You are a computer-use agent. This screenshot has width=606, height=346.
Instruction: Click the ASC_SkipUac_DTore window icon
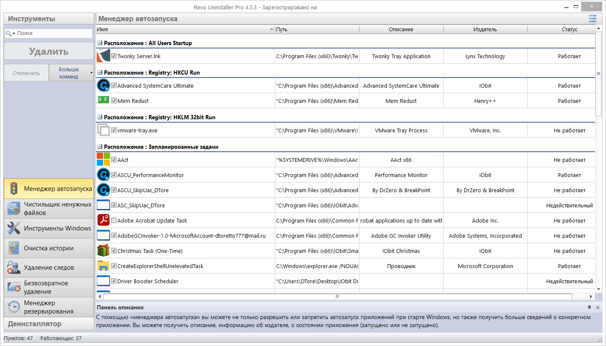(103, 205)
